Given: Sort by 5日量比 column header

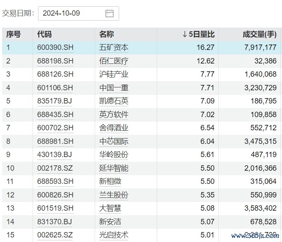Looking at the screenshot, I should [198, 34].
